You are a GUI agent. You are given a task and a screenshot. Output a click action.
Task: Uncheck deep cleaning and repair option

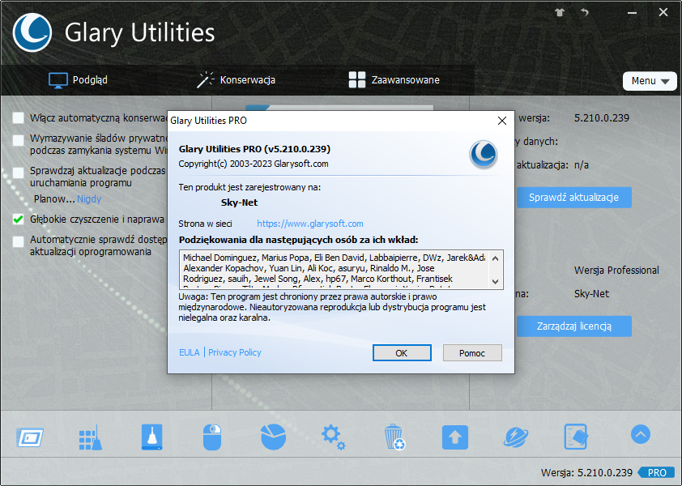(x=19, y=219)
